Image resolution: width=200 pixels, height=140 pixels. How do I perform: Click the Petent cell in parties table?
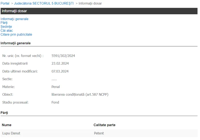[99, 133]
